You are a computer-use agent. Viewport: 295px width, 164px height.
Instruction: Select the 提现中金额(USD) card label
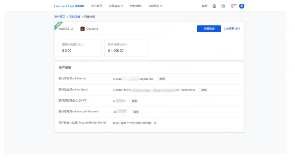[73, 44]
